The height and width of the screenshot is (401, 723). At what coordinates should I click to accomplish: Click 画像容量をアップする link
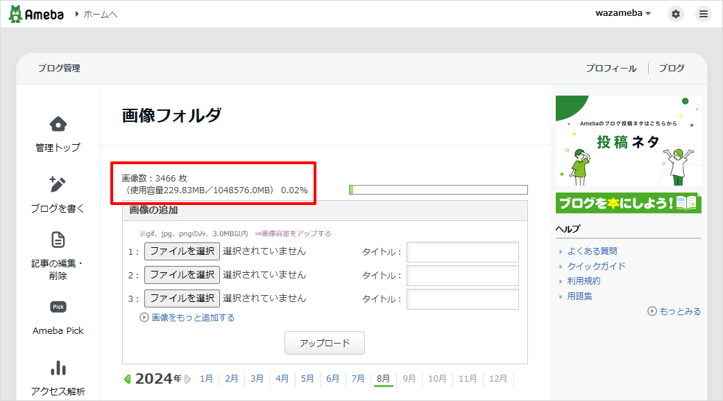click(296, 233)
